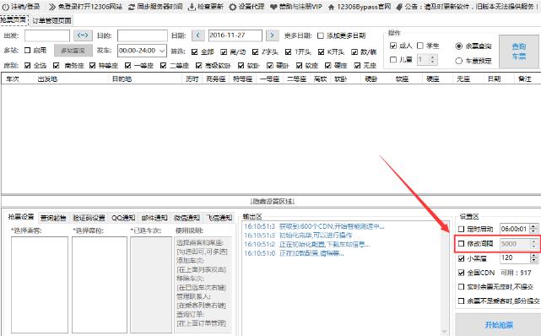
Task: Check the 儿童 checkbox
Action: 393,60
